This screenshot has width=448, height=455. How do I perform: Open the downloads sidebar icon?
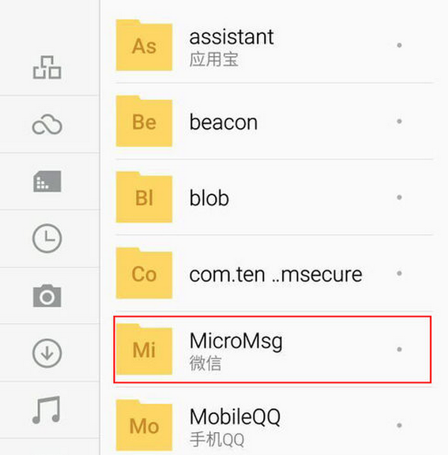coord(47,353)
